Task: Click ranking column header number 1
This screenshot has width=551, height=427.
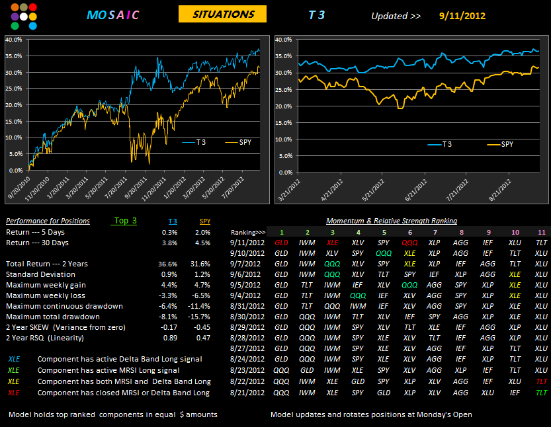Action: (x=282, y=233)
